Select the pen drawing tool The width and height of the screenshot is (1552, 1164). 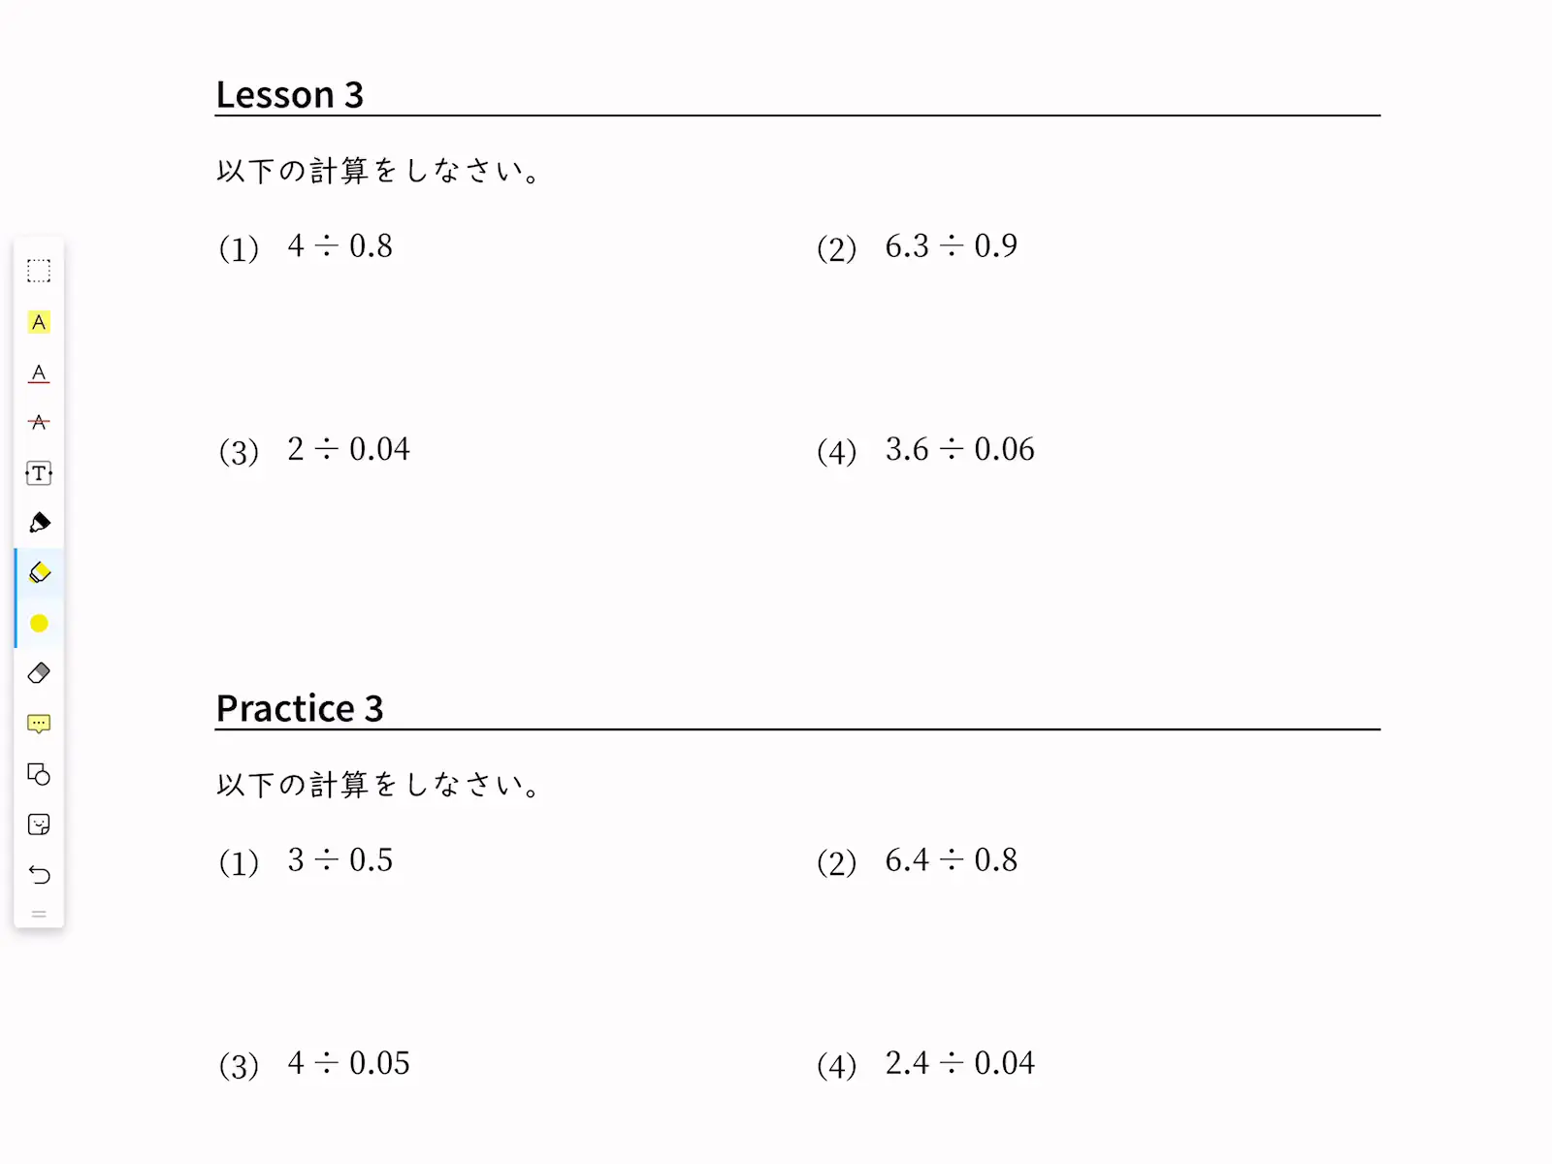tap(39, 523)
